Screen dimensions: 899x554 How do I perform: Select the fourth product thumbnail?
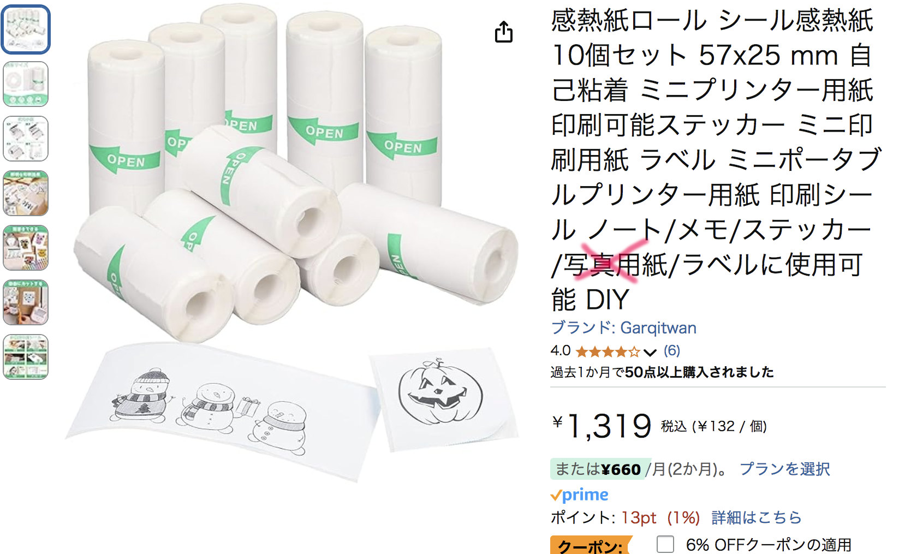(26, 193)
